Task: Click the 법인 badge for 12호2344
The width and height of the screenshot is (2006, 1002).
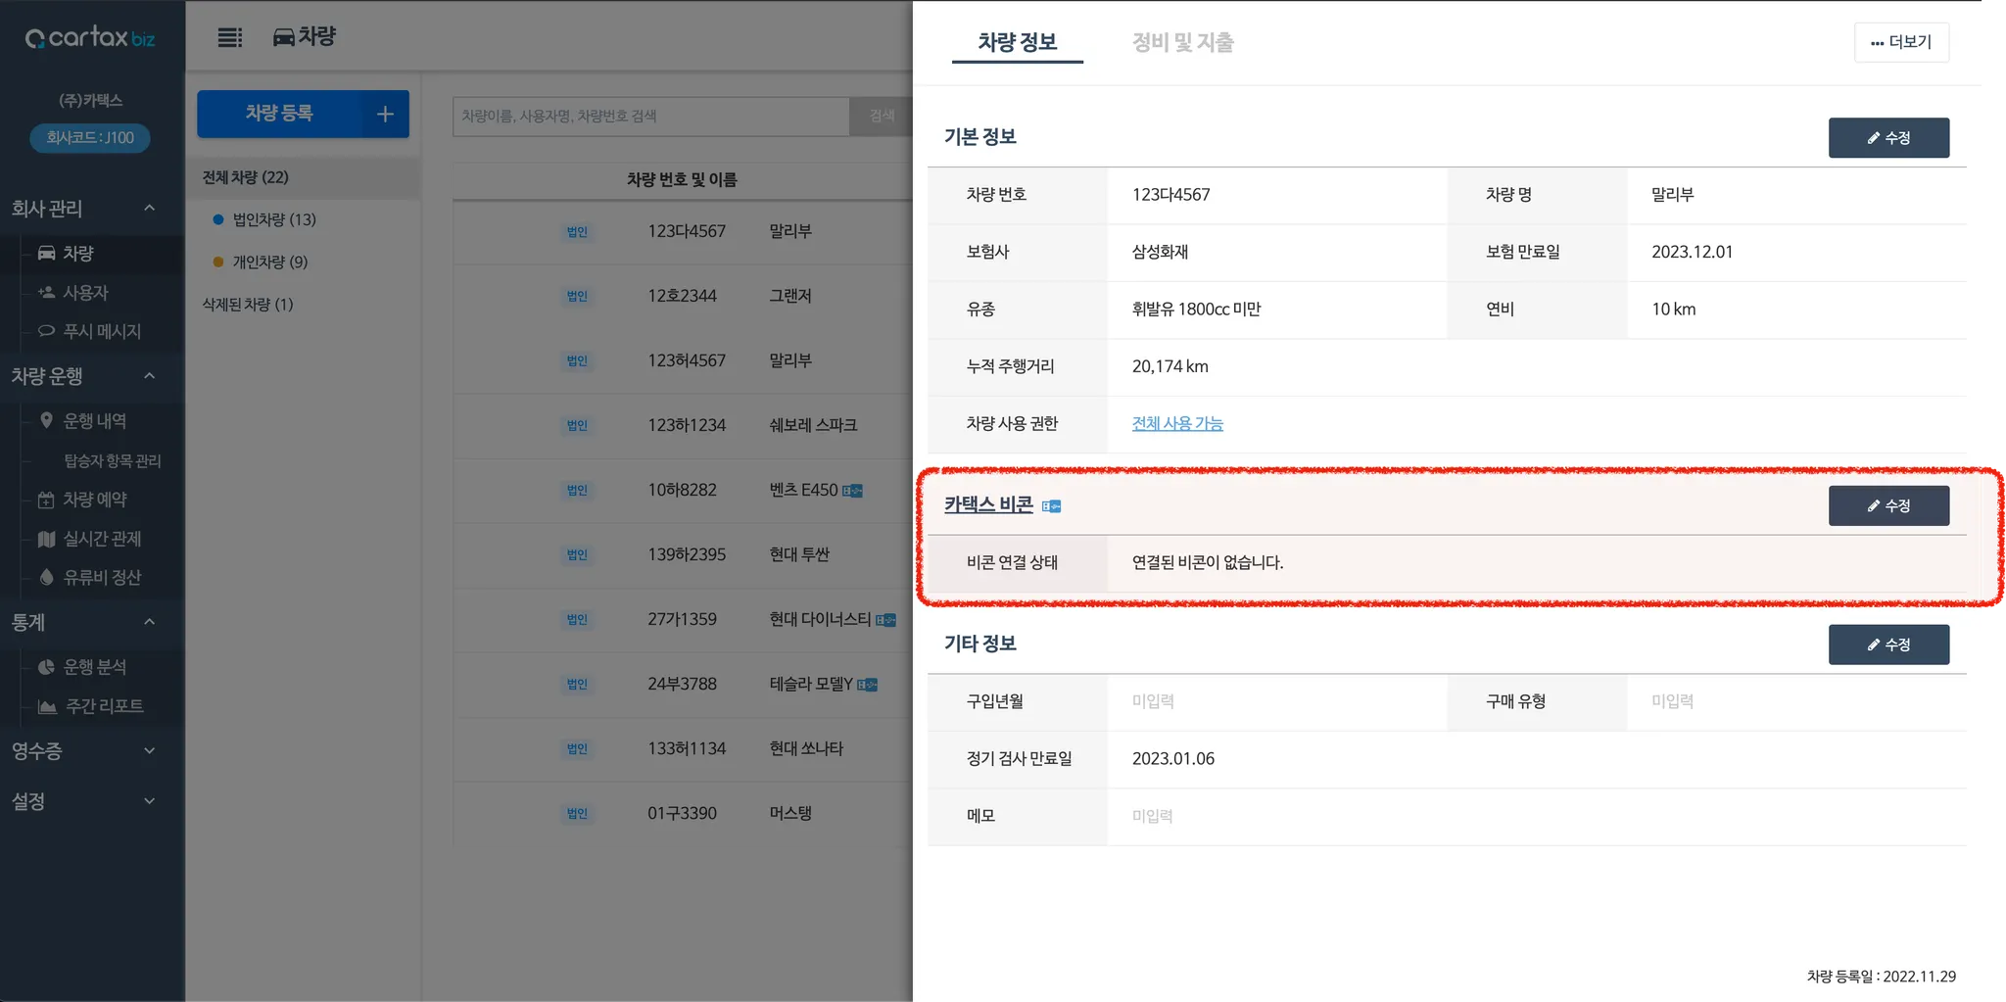Action: pos(577,297)
